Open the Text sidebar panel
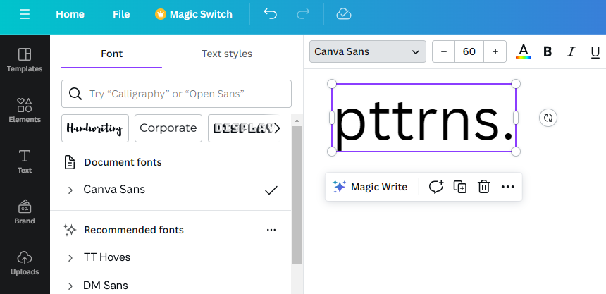This screenshot has height=294, width=606. pyautogui.click(x=25, y=161)
